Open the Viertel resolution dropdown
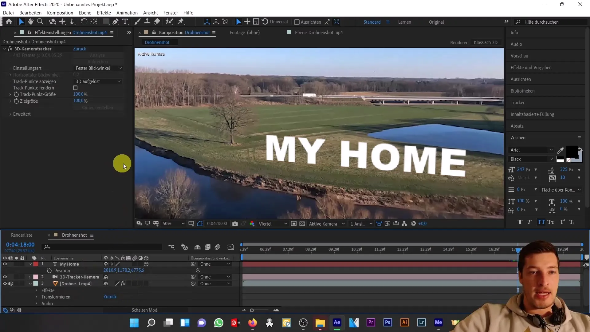Screen dimensions: 590x332 (273, 224)
